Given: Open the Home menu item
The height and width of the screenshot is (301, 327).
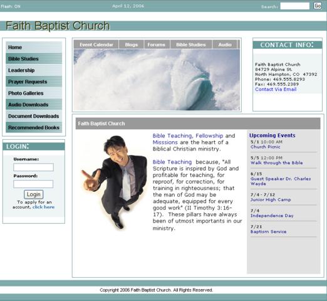Looking at the screenshot, I should coord(34,47).
